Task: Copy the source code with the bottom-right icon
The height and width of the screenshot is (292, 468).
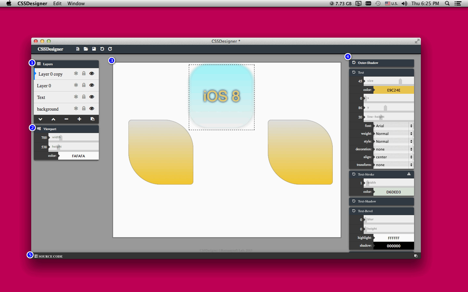Action: click(416, 256)
